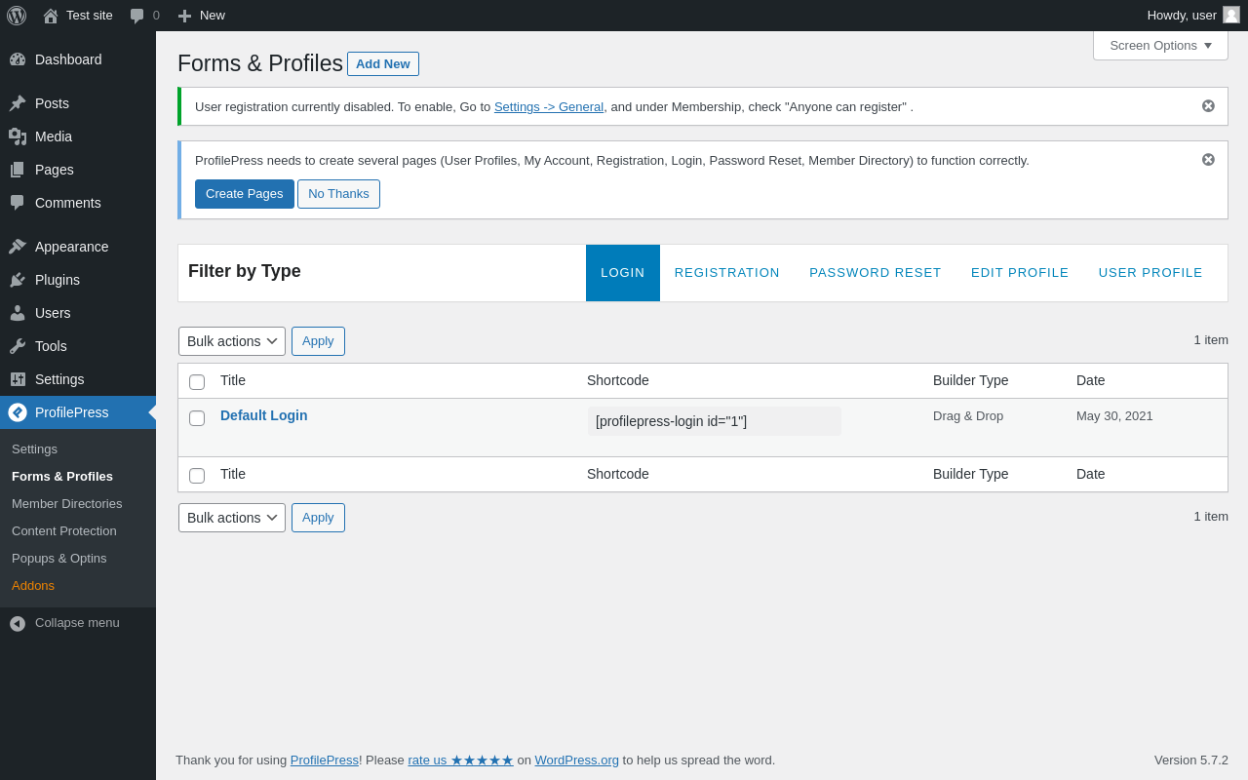Viewport: 1248px width, 780px height.
Task: Open Forms & Profiles submenu item
Action: (x=78, y=477)
